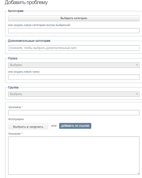Focus the new folder name input
This screenshot has height=178, width=142.
[x=74, y=77]
